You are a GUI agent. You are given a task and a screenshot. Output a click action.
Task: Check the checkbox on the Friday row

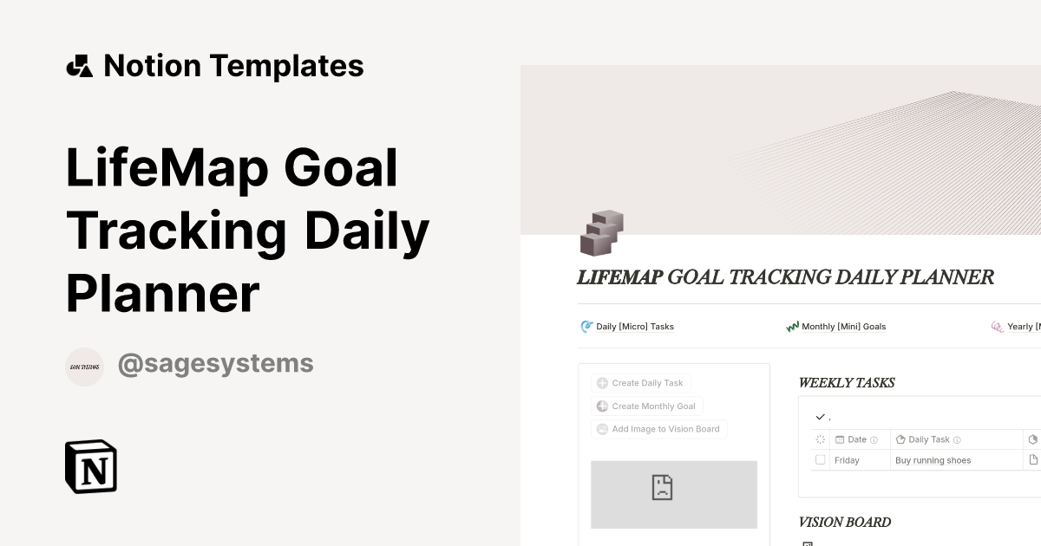820,459
